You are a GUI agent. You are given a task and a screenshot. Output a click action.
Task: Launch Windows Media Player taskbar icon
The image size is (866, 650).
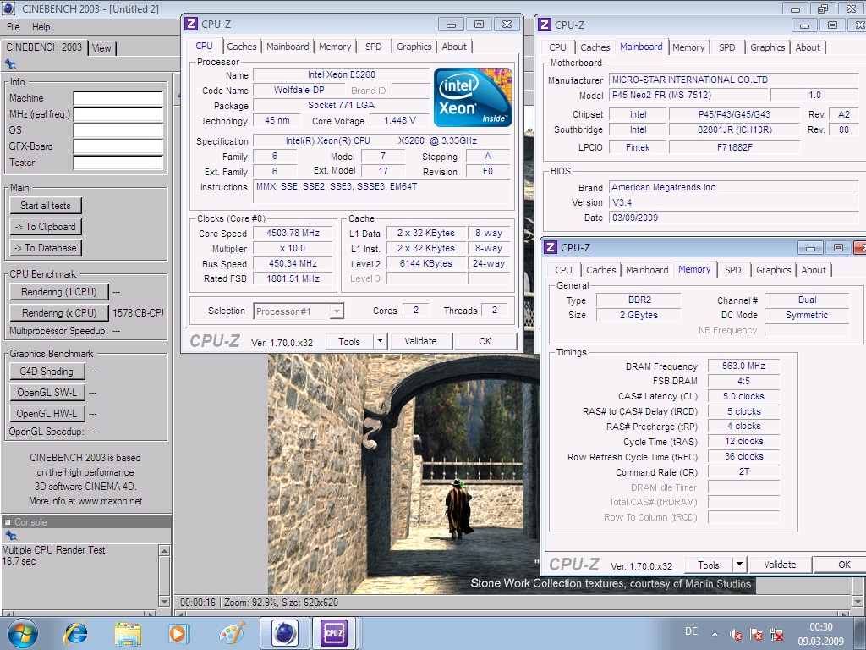click(179, 633)
